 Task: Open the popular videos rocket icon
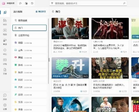pos(5,12)
